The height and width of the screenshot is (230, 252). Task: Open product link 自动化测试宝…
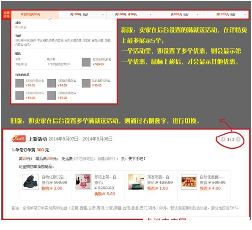click(x=54, y=177)
